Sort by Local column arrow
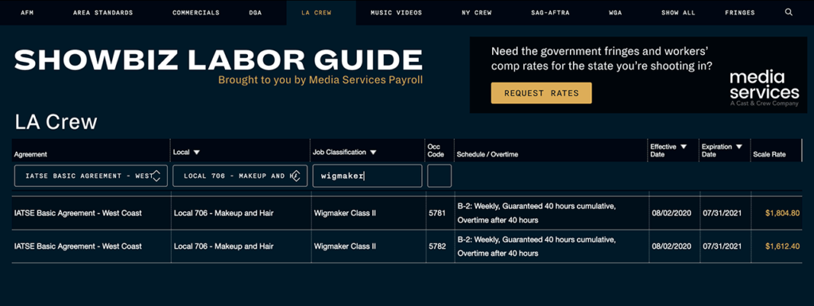The width and height of the screenshot is (814, 306). [x=196, y=153]
